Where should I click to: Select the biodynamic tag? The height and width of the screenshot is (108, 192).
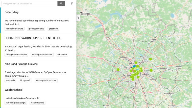pyautogui.click(x=26, y=80)
